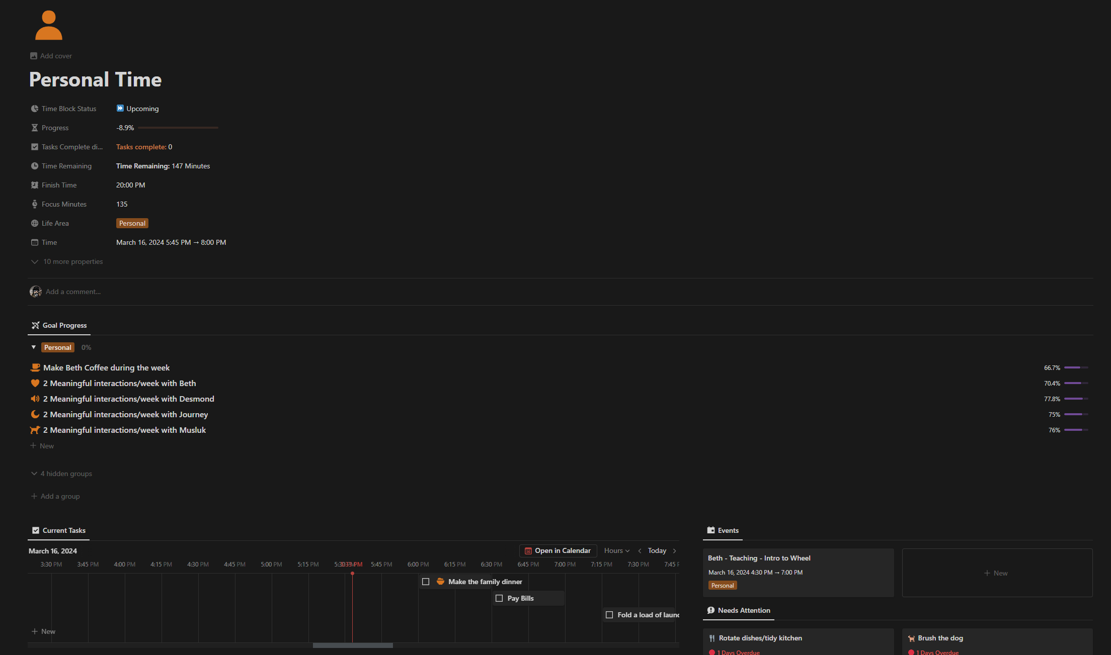Open the Hours timeline scale dropdown

click(x=616, y=551)
